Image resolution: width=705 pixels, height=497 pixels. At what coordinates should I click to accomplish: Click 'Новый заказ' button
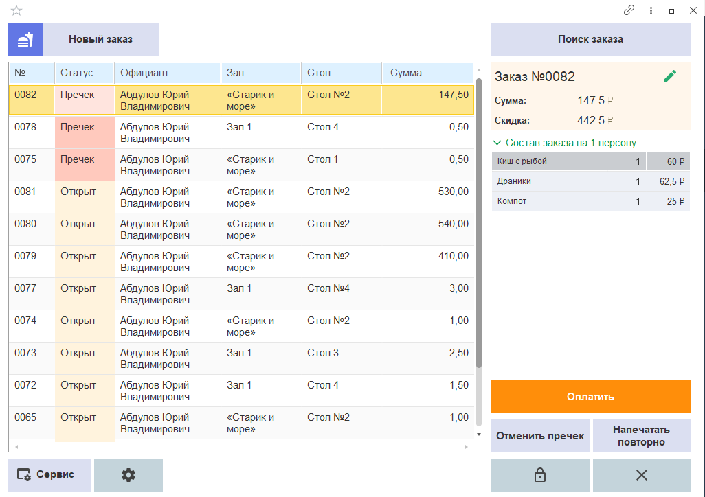click(x=100, y=39)
